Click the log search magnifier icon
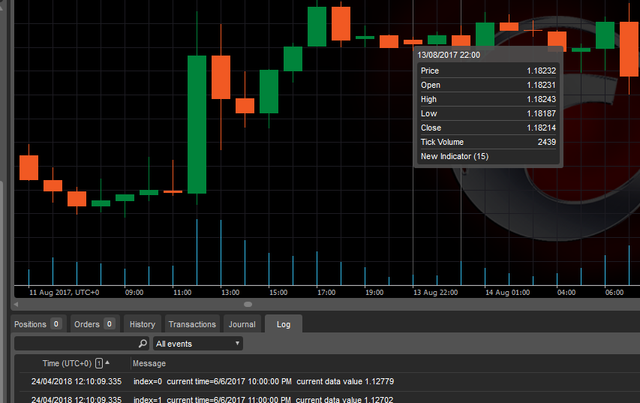640x403 pixels. pos(143,344)
